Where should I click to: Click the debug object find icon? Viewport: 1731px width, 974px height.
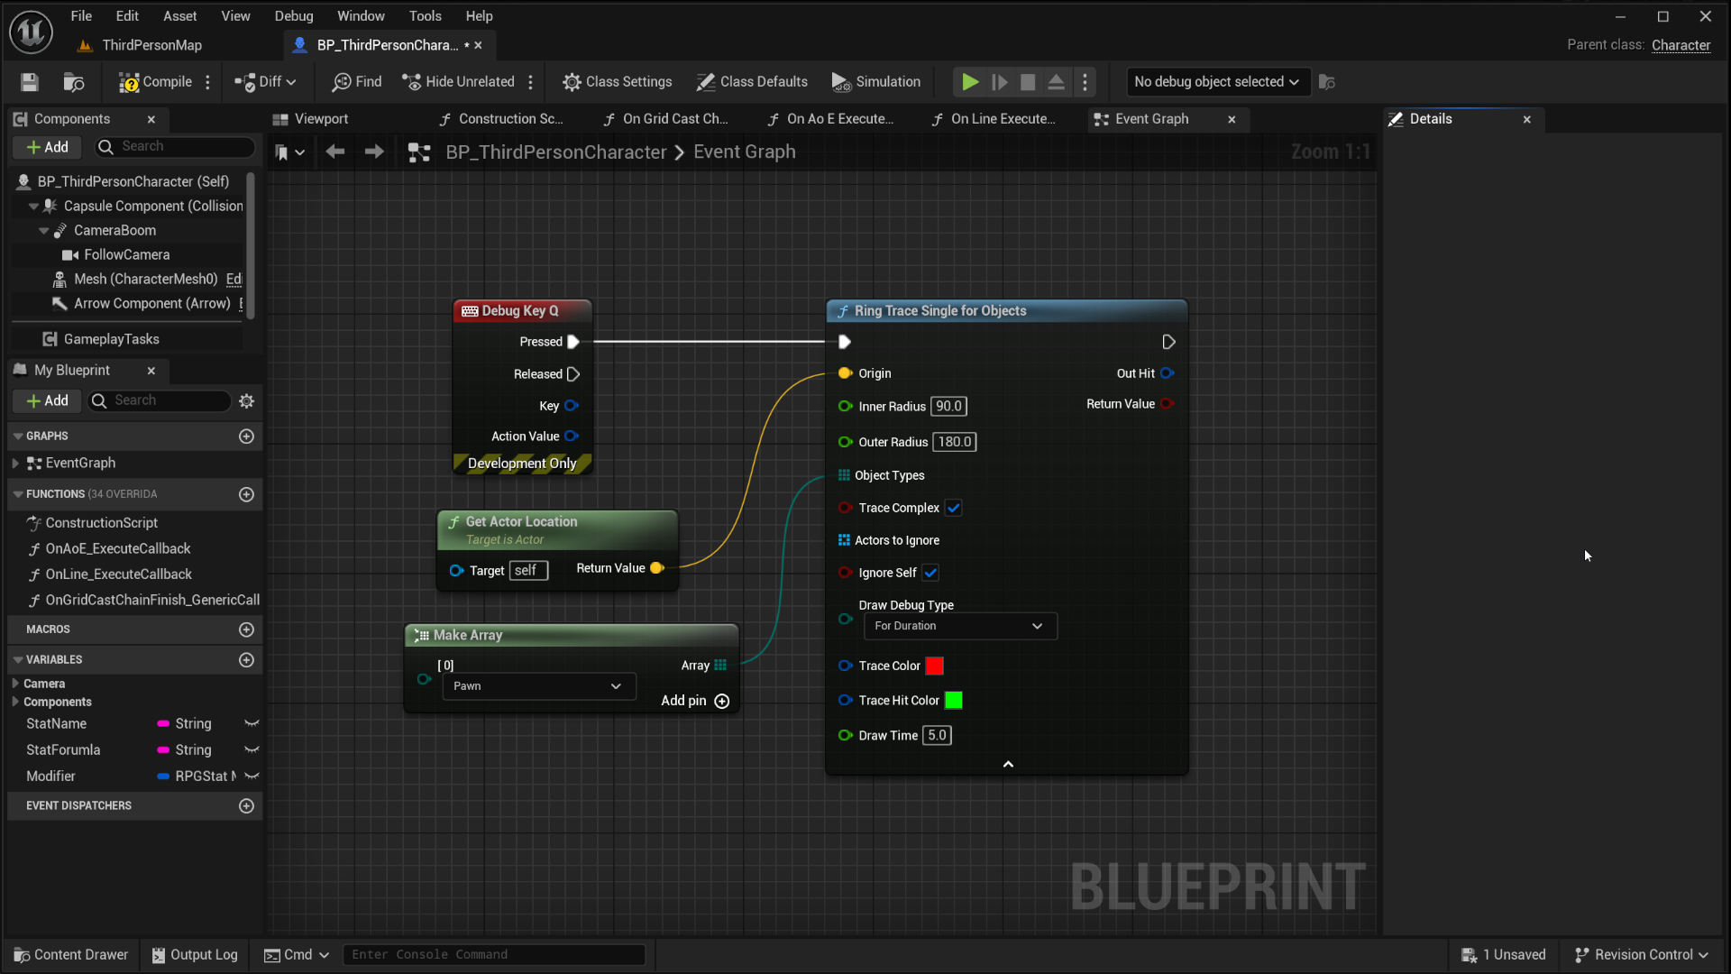(1326, 82)
